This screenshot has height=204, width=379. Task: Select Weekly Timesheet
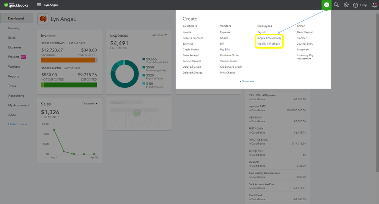pyautogui.click(x=268, y=44)
